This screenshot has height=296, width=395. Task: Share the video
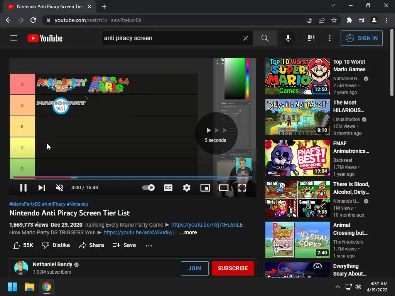91,245
